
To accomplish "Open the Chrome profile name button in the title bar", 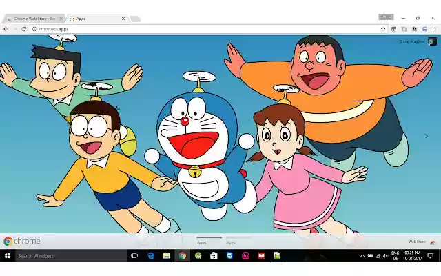I will (x=386, y=17).
